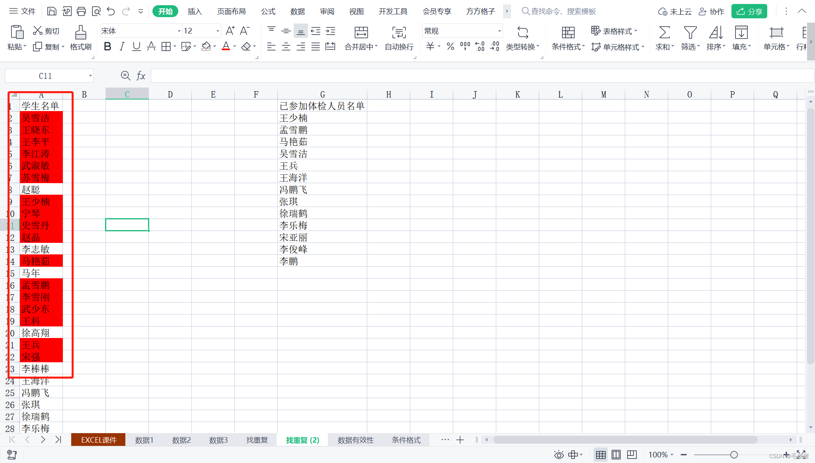This screenshot has width=815, height=463.
Task: Open the font color picker dropdown
Action: coord(234,46)
